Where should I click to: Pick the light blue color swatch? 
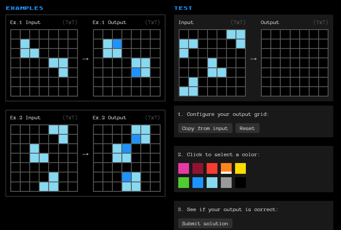coord(212,182)
